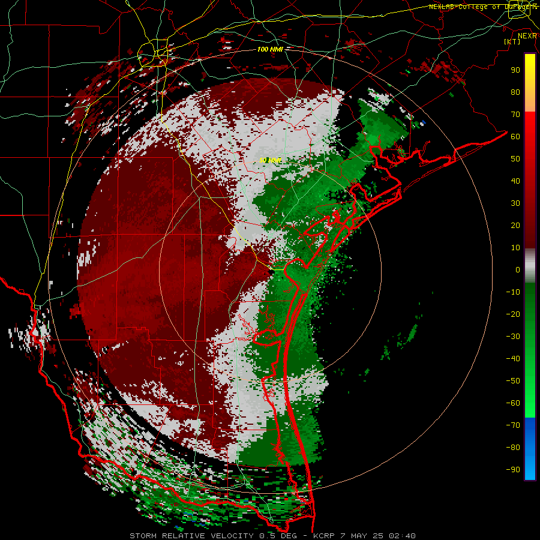
Task: Select the positive 70 value on velocity scale
Action: pos(515,115)
